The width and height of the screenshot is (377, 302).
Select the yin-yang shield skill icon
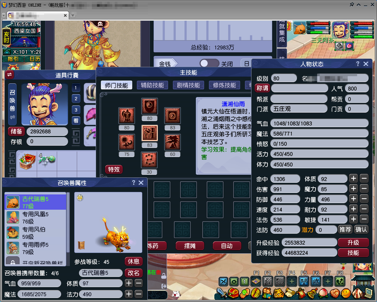[x=150, y=106]
